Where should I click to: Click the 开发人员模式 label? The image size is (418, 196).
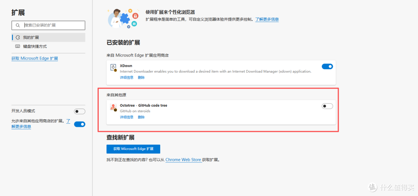pyautogui.click(x=23, y=111)
